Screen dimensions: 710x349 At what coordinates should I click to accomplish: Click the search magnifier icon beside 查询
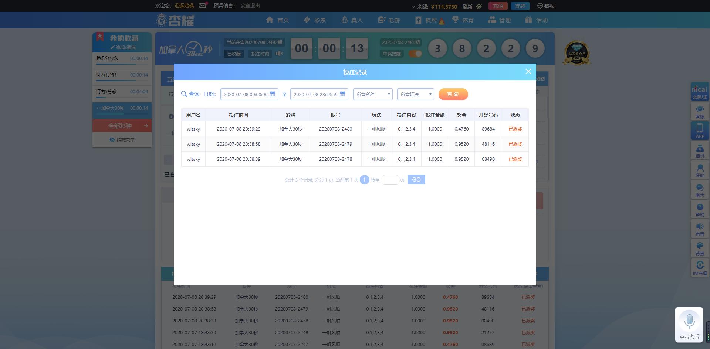(x=184, y=94)
